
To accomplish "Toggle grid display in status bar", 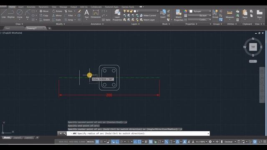I will click(97, 142).
